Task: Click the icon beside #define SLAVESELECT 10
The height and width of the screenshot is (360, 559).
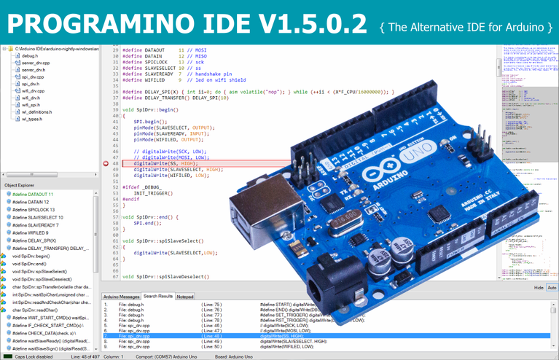Action: pos(9,217)
